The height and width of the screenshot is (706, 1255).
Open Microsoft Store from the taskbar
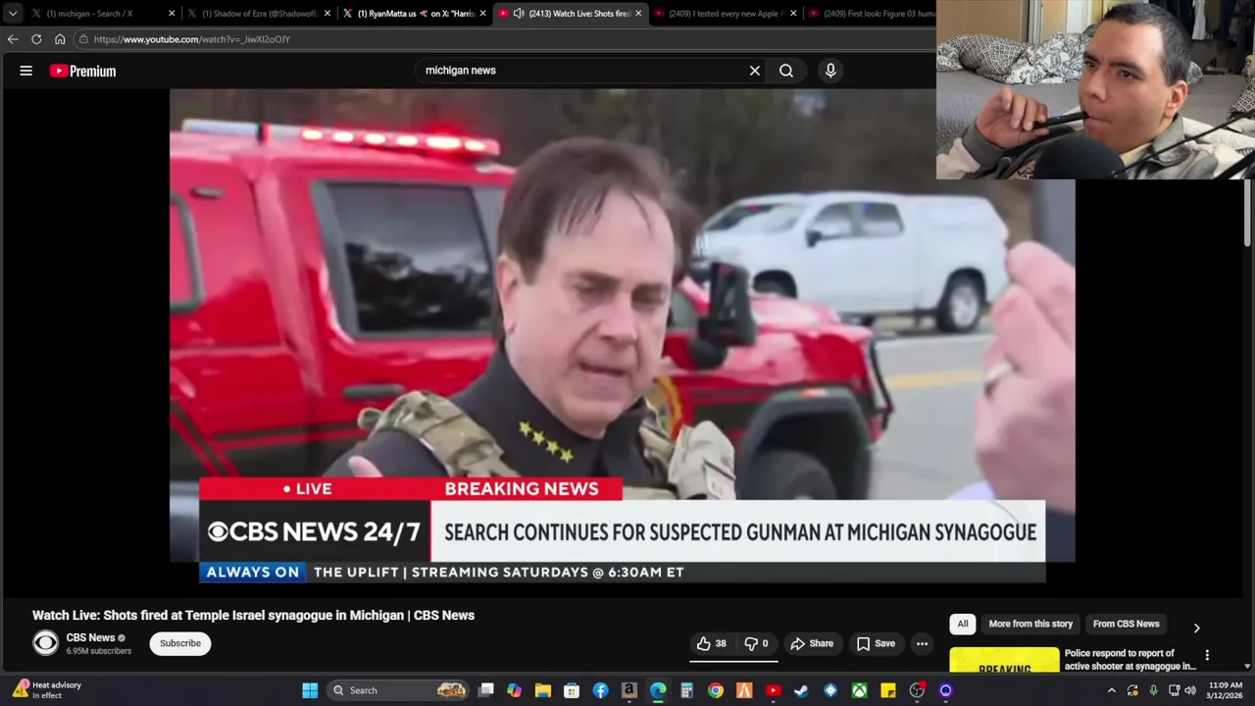572,690
